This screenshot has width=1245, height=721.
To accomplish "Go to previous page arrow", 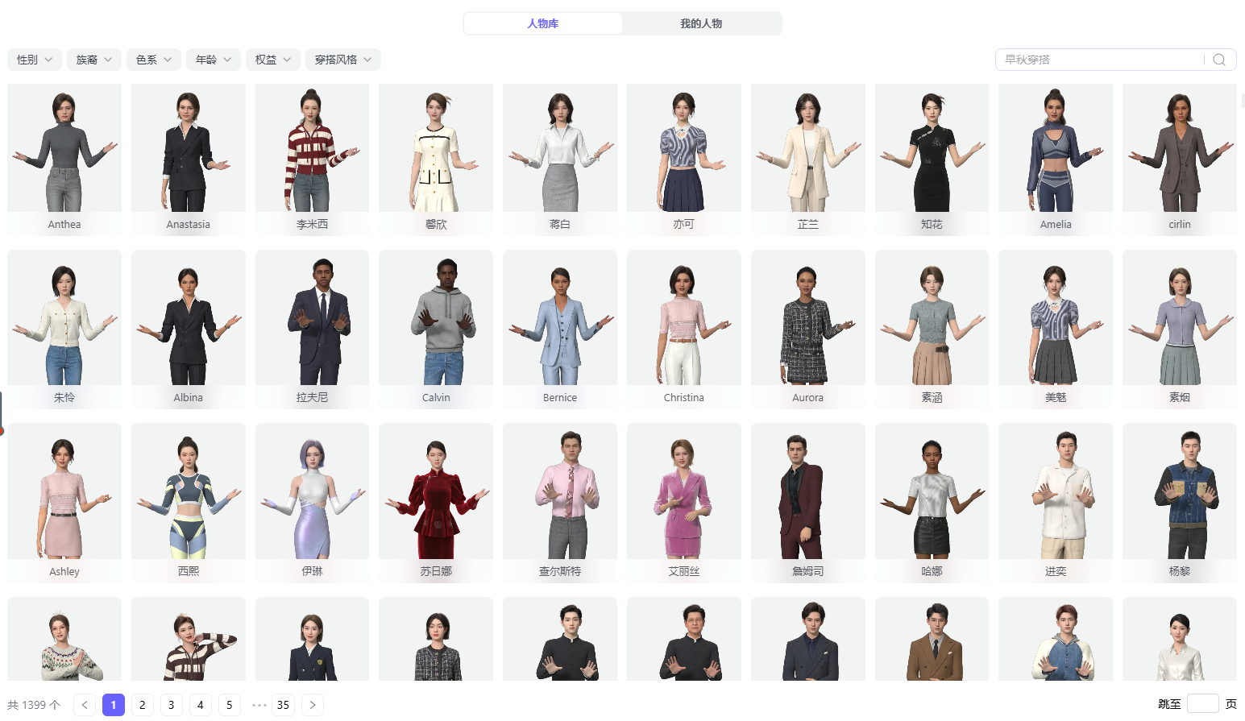I will click(85, 705).
